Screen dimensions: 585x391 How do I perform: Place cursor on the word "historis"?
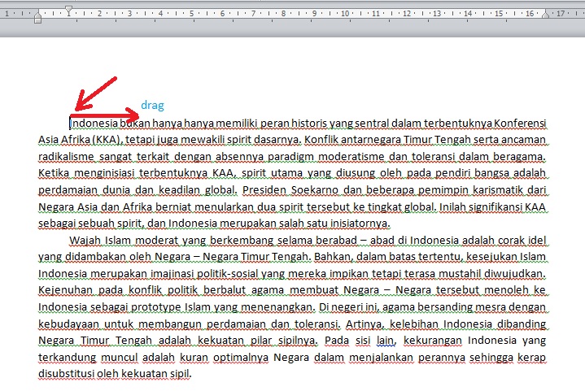coord(309,123)
